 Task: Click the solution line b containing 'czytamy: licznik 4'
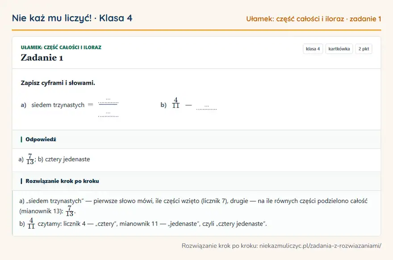pos(143,223)
